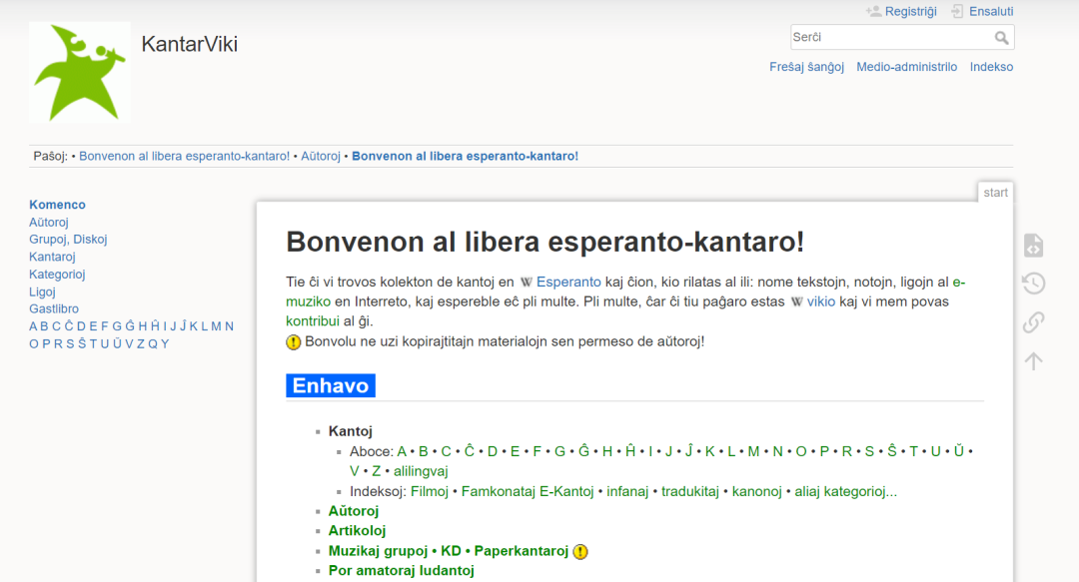
Task: Open Aboce letter A in content
Action: click(x=402, y=451)
